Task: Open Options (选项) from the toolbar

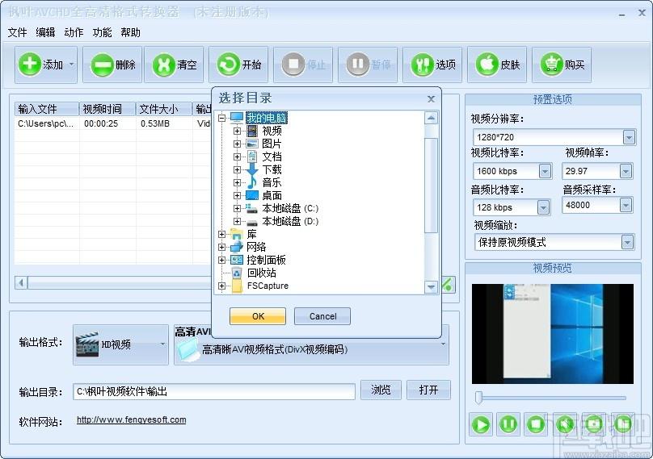Action: click(x=432, y=65)
